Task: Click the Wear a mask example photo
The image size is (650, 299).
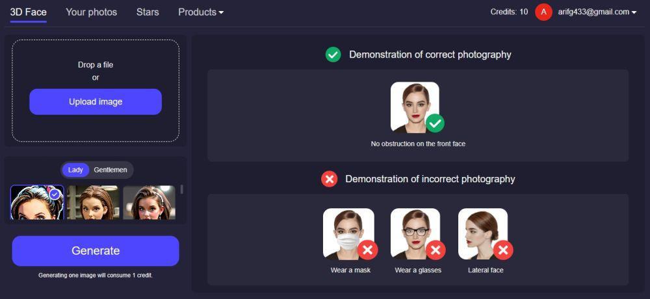Action: [x=348, y=233]
